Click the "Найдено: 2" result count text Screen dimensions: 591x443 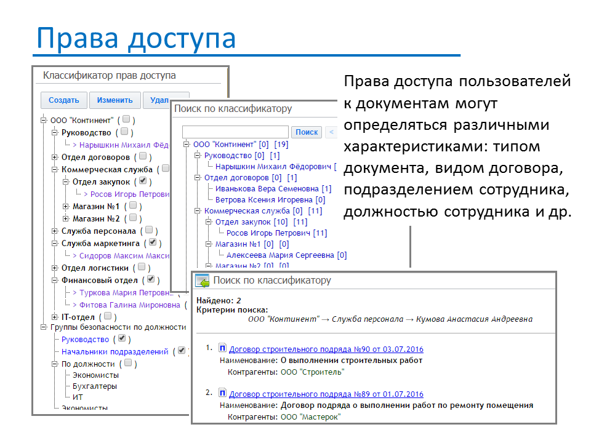pyautogui.click(x=219, y=301)
